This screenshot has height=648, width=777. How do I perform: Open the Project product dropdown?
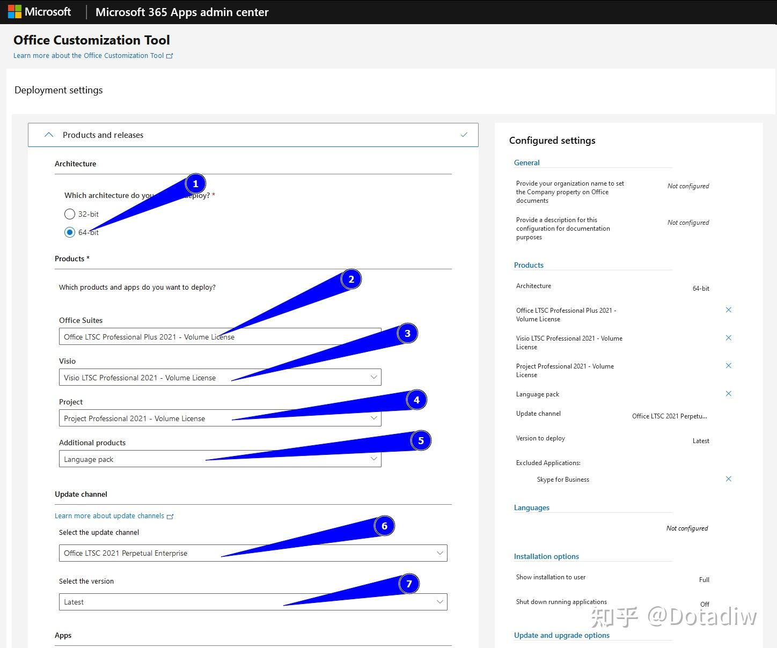[374, 418]
